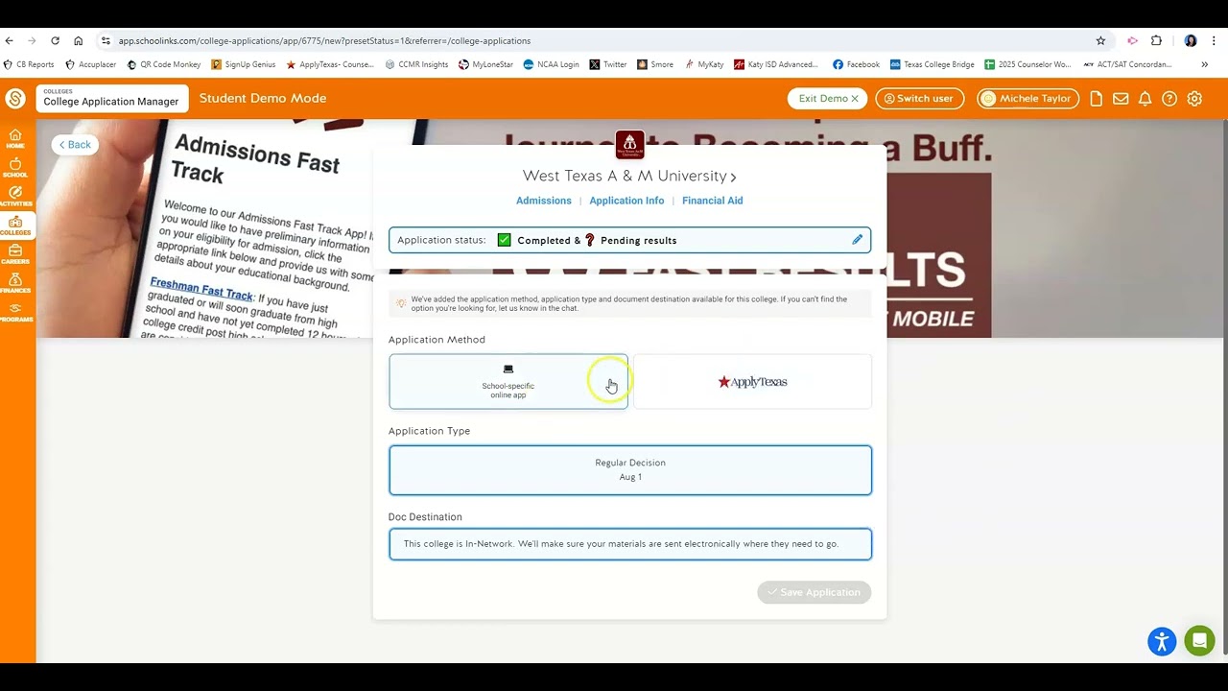Viewport: 1228px width, 691px height.
Task: Open the 2025 Counselor Wo... bookmark
Action: coord(1027,64)
